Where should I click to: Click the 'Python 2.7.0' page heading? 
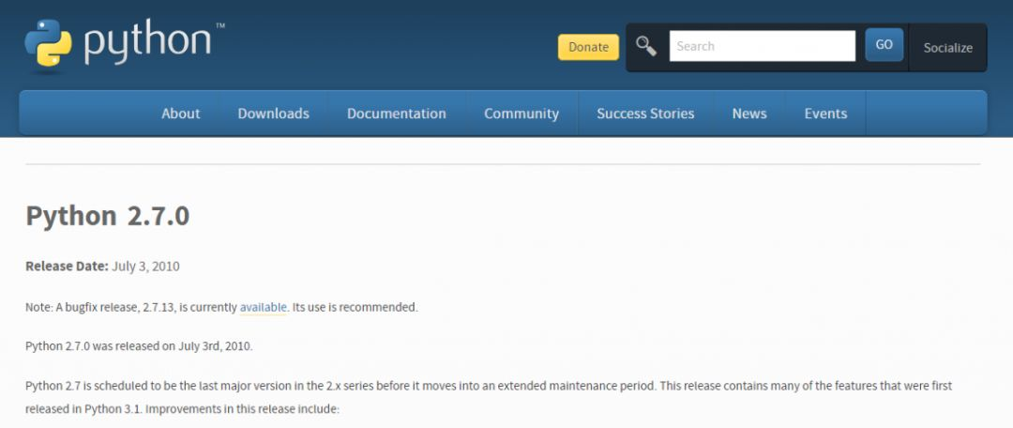pyautogui.click(x=107, y=216)
